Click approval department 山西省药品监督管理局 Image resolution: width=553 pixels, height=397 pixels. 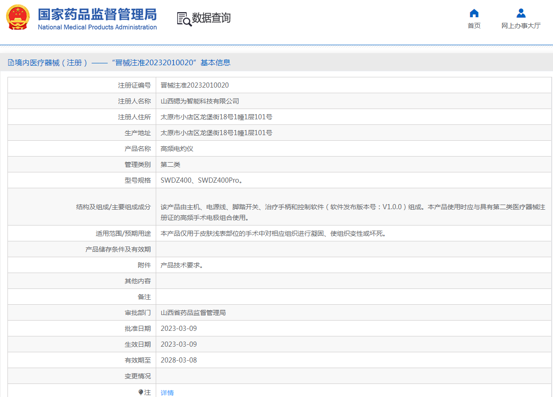pyautogui.click(x=193, y=313)
